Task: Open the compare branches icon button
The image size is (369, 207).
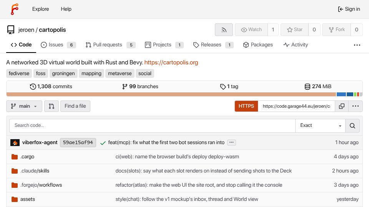Action: click(51, 106)
